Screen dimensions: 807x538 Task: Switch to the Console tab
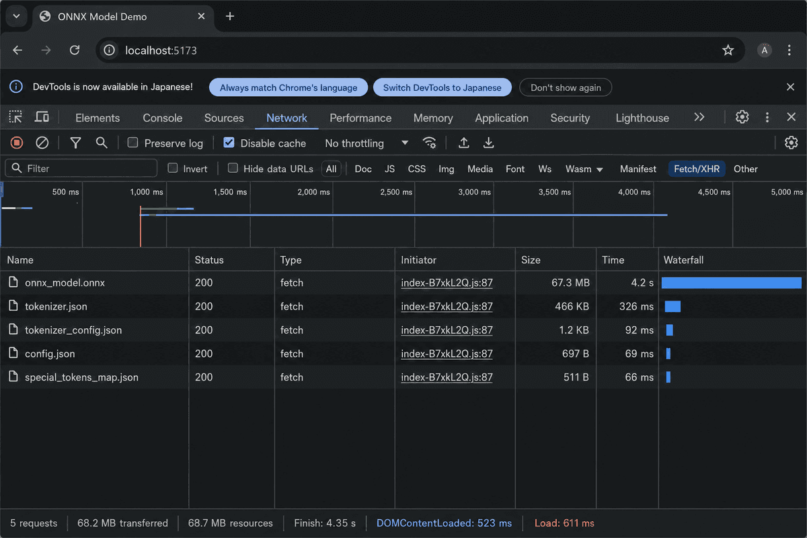pyautogui.click(x=163, y=118)
